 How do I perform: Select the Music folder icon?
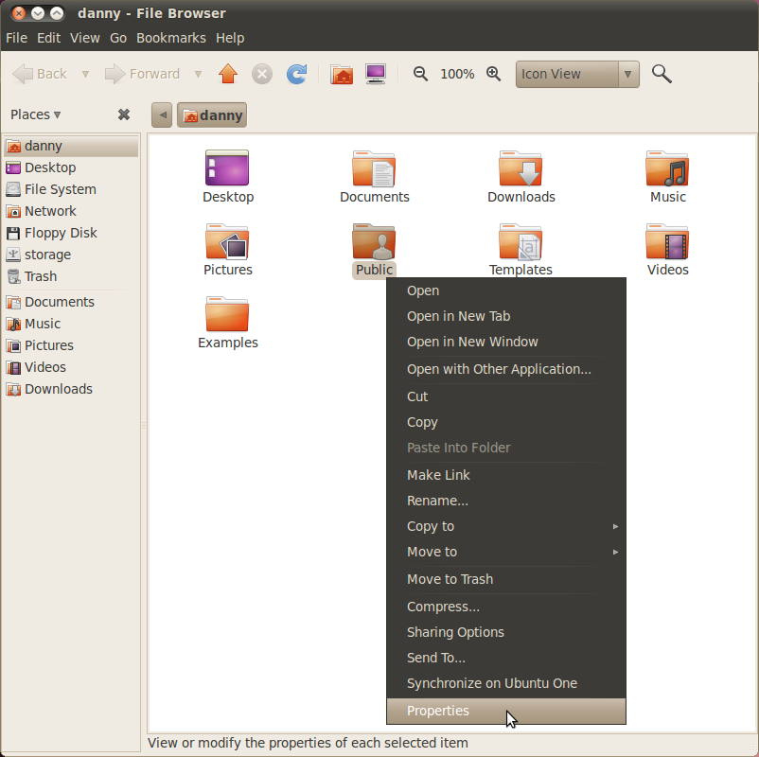pyautogui.click(x=667, y=169)
